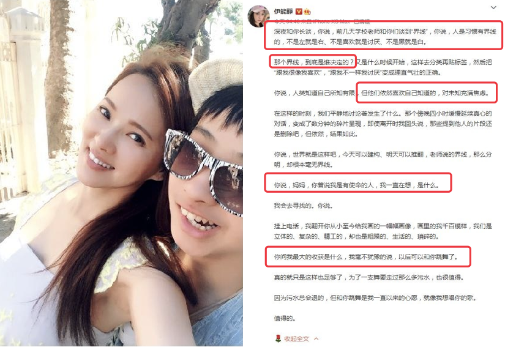Click highlighted sentence 但他们依然喜欢自己知道的
This screenshot has width=505, height=347.
coord(425,93)
